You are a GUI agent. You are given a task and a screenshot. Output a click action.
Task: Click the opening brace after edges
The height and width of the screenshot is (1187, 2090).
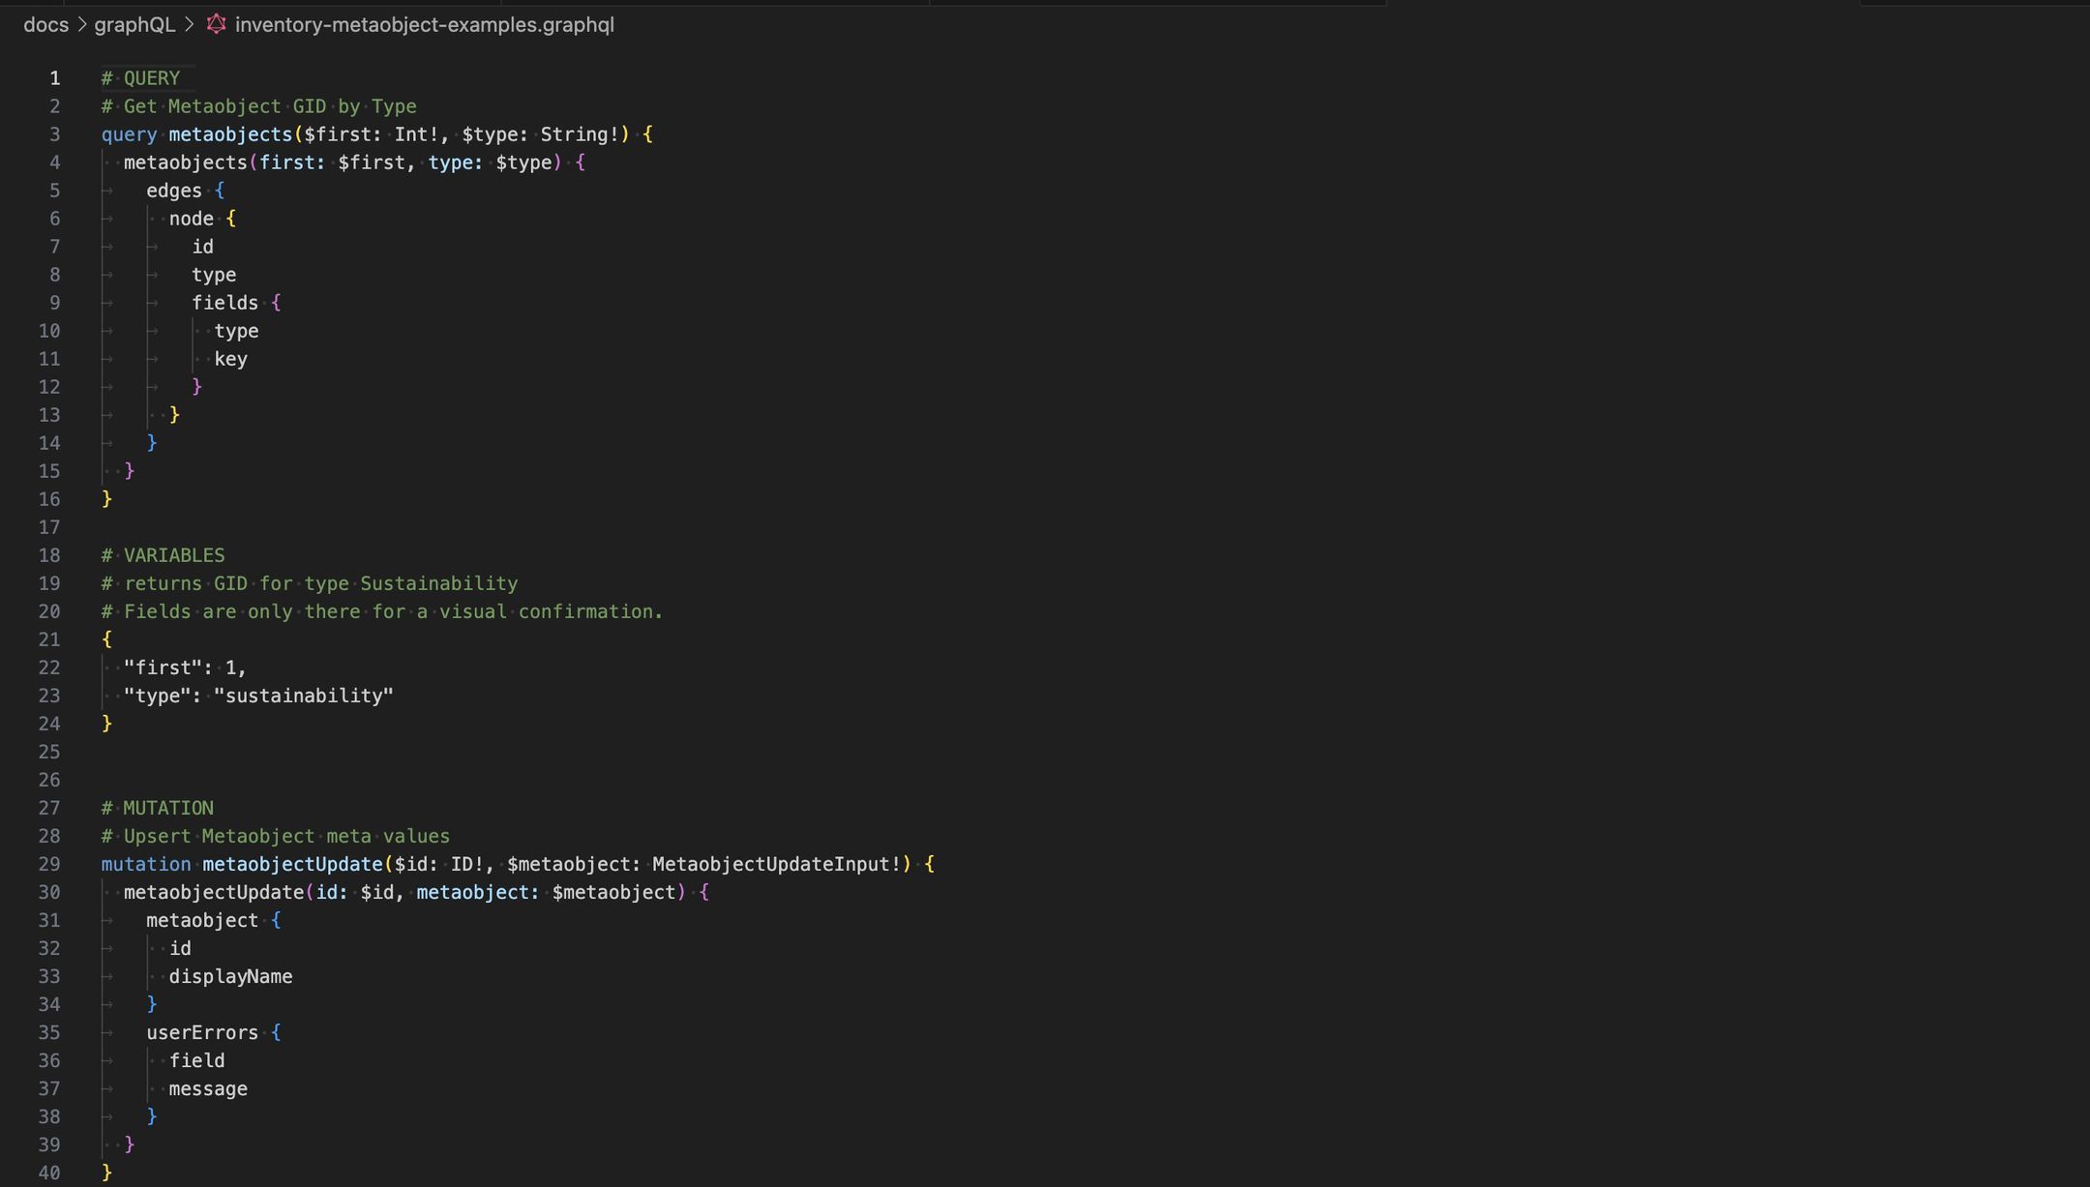click(x=220, y=191)
